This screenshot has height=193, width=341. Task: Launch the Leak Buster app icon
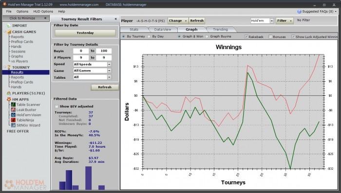pyautogui.click(x=13, y=110)
